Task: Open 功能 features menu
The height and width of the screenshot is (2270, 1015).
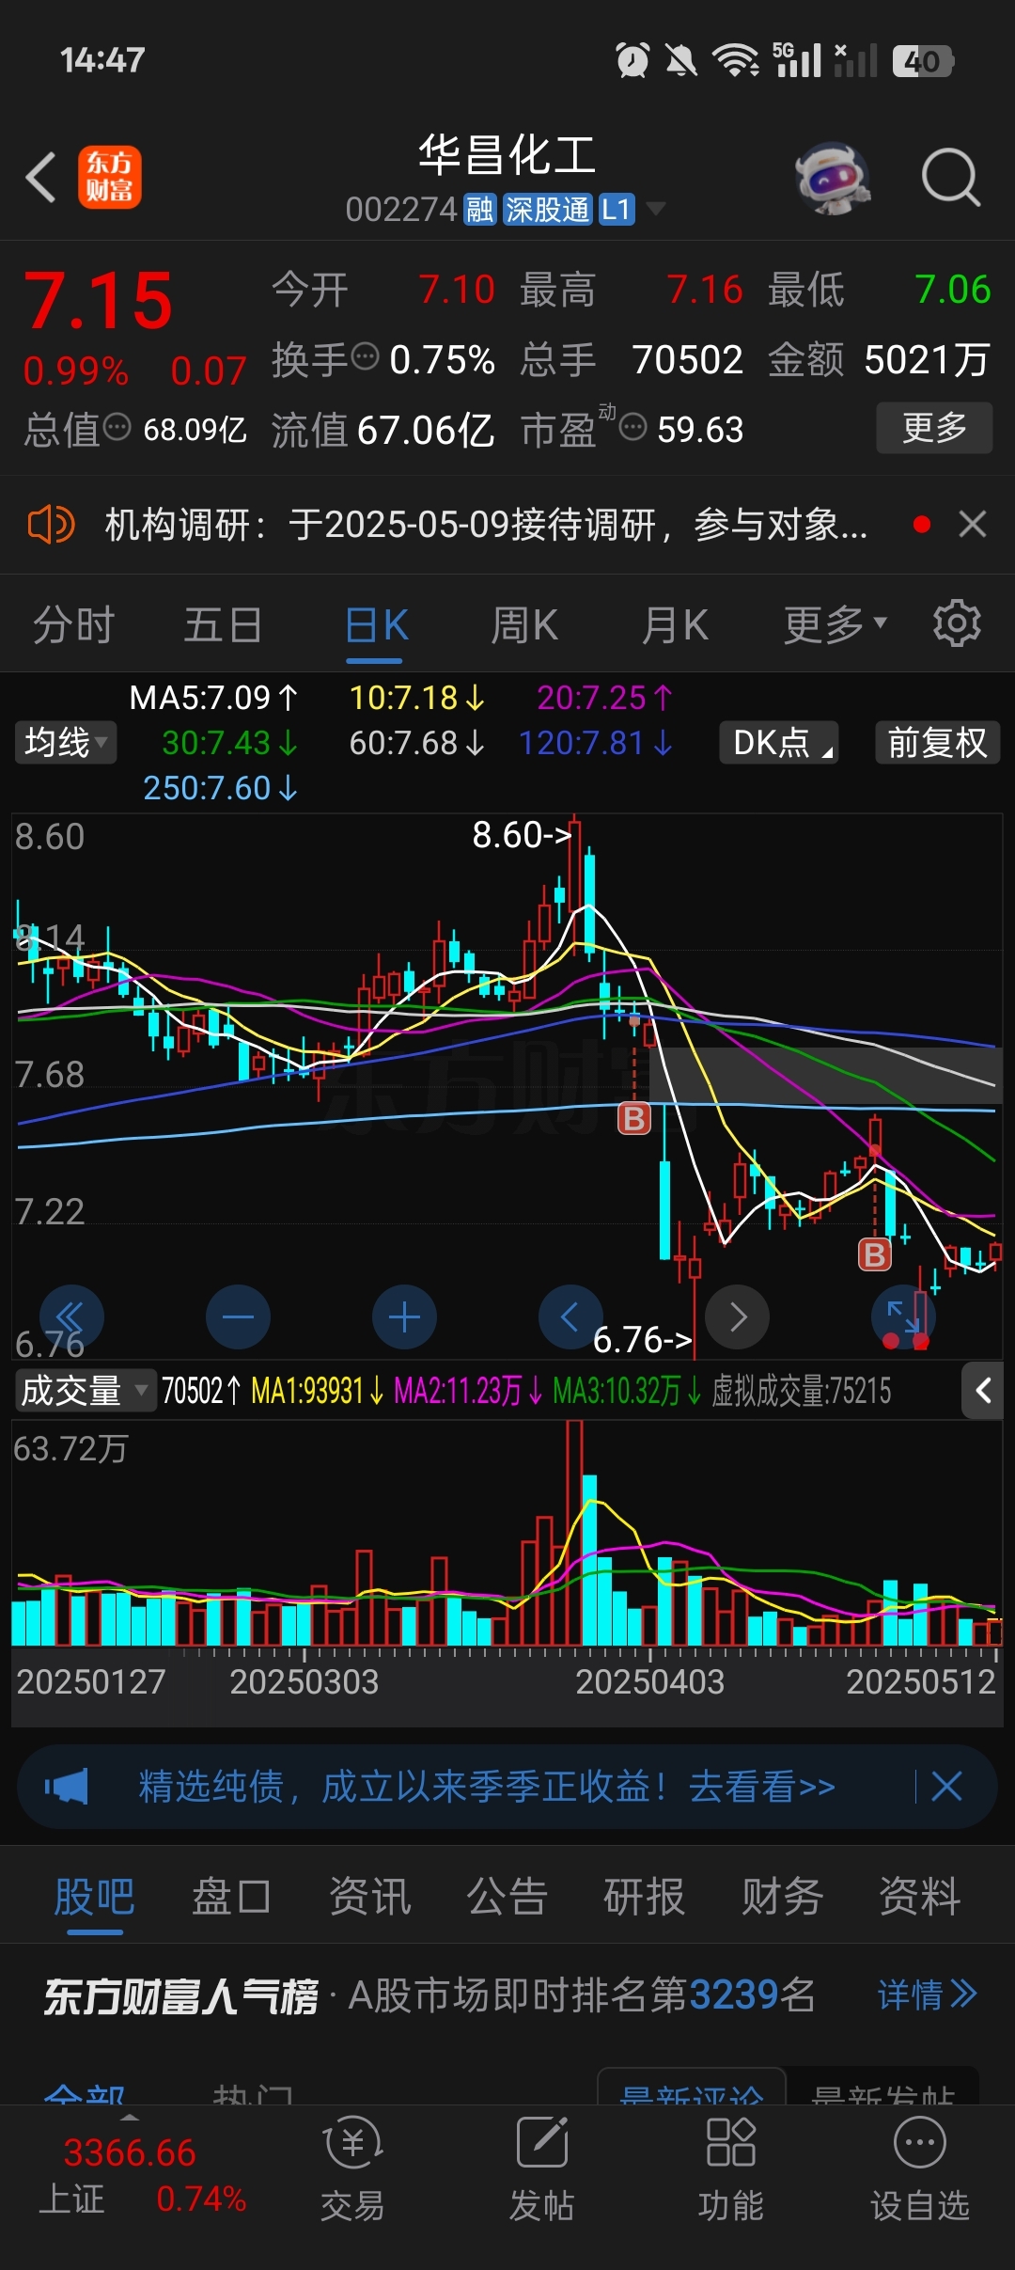Action: 731,2171
